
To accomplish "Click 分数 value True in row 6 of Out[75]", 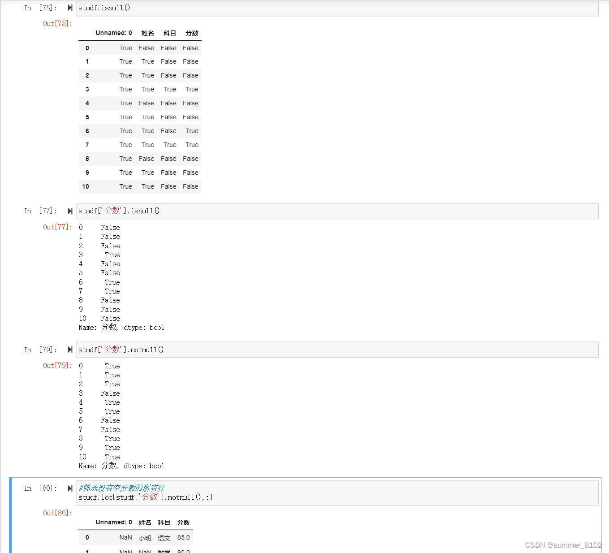I will pos(192,131).
